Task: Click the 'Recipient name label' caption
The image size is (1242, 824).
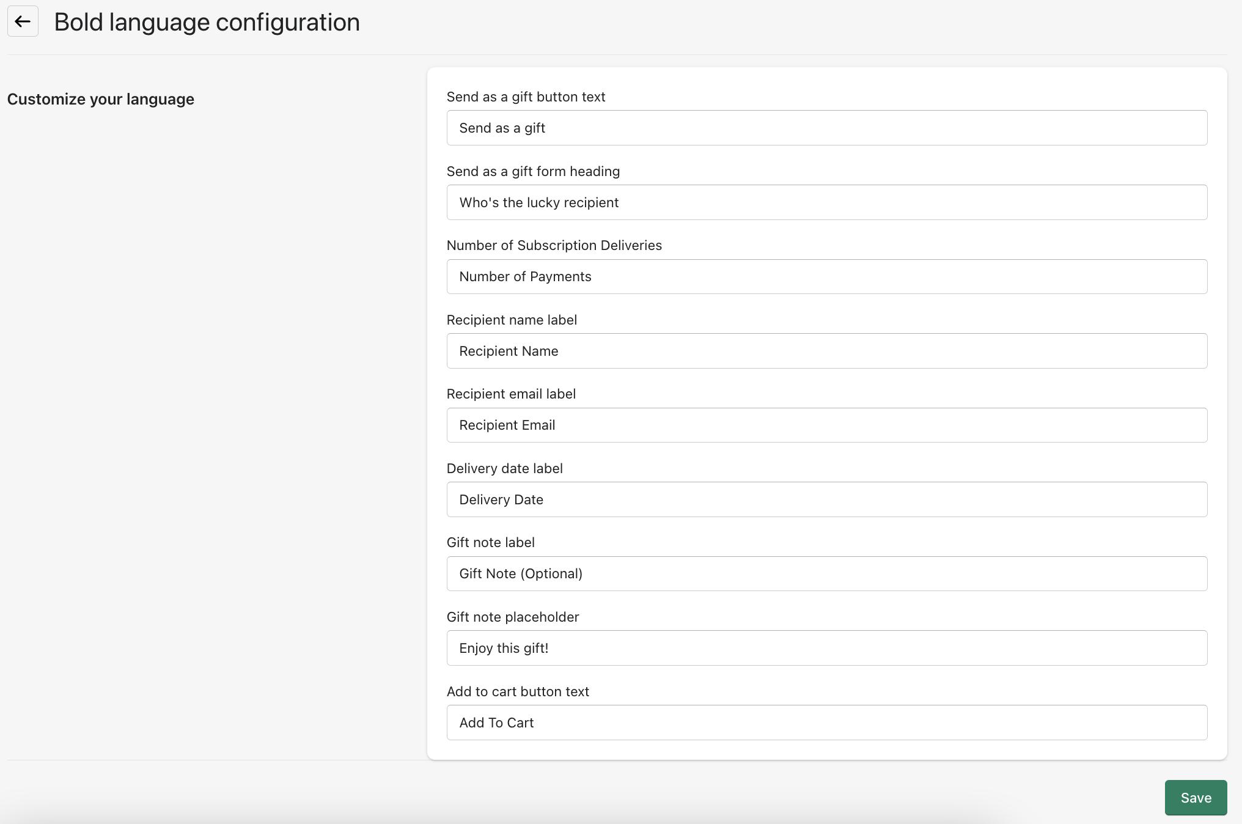Action: click(x=512, y=320)
